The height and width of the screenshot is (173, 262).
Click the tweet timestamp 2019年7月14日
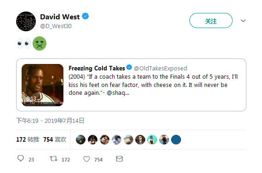(x=50, y=121)
